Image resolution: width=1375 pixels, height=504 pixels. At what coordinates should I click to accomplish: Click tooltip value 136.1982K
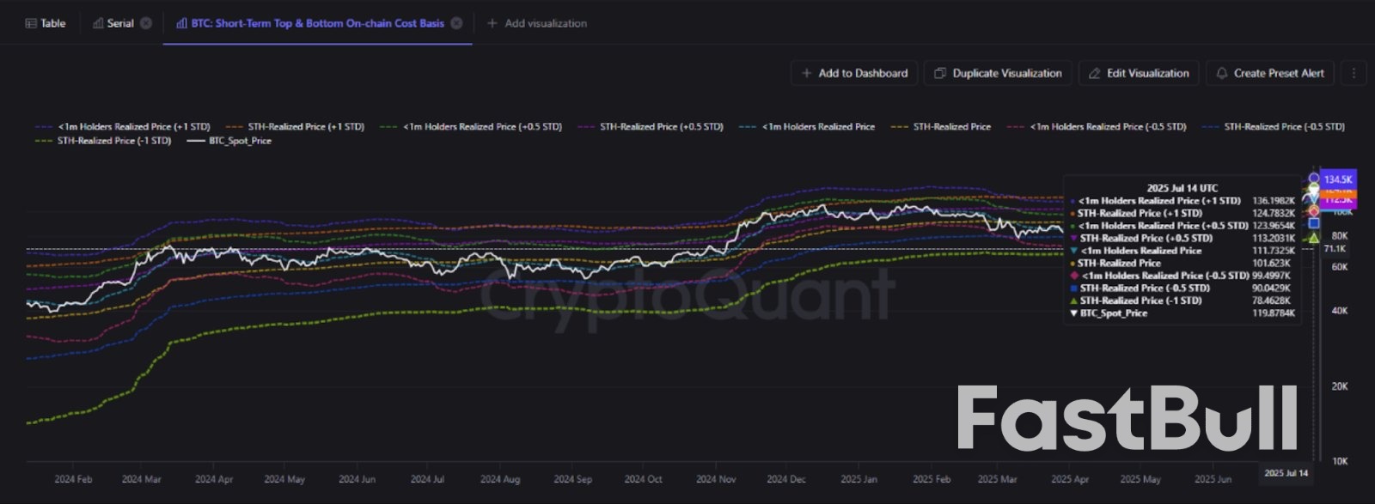click(x=1274, y=200)
